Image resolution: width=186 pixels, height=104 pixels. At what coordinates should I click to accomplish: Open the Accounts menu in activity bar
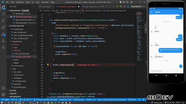(x=3, y=88)
